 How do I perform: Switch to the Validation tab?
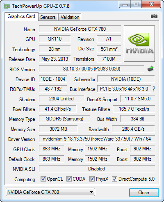tap(70, 17)
